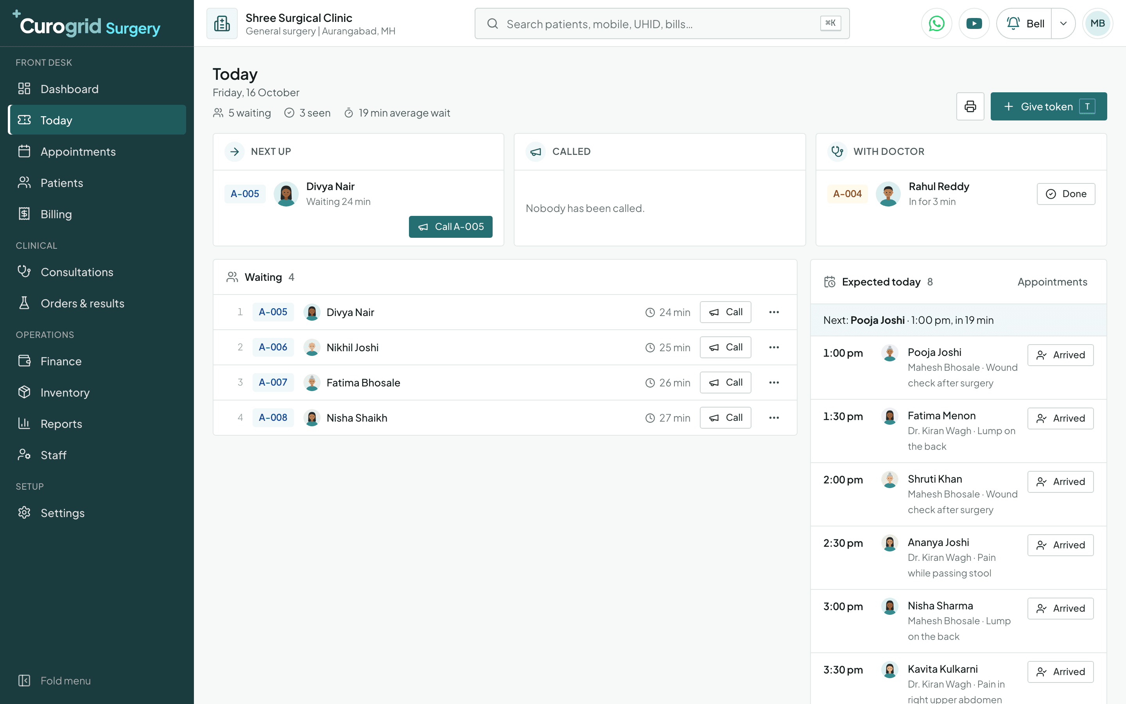Mark Kavita Kulkarni as Arrived

tap(1060, 672)
